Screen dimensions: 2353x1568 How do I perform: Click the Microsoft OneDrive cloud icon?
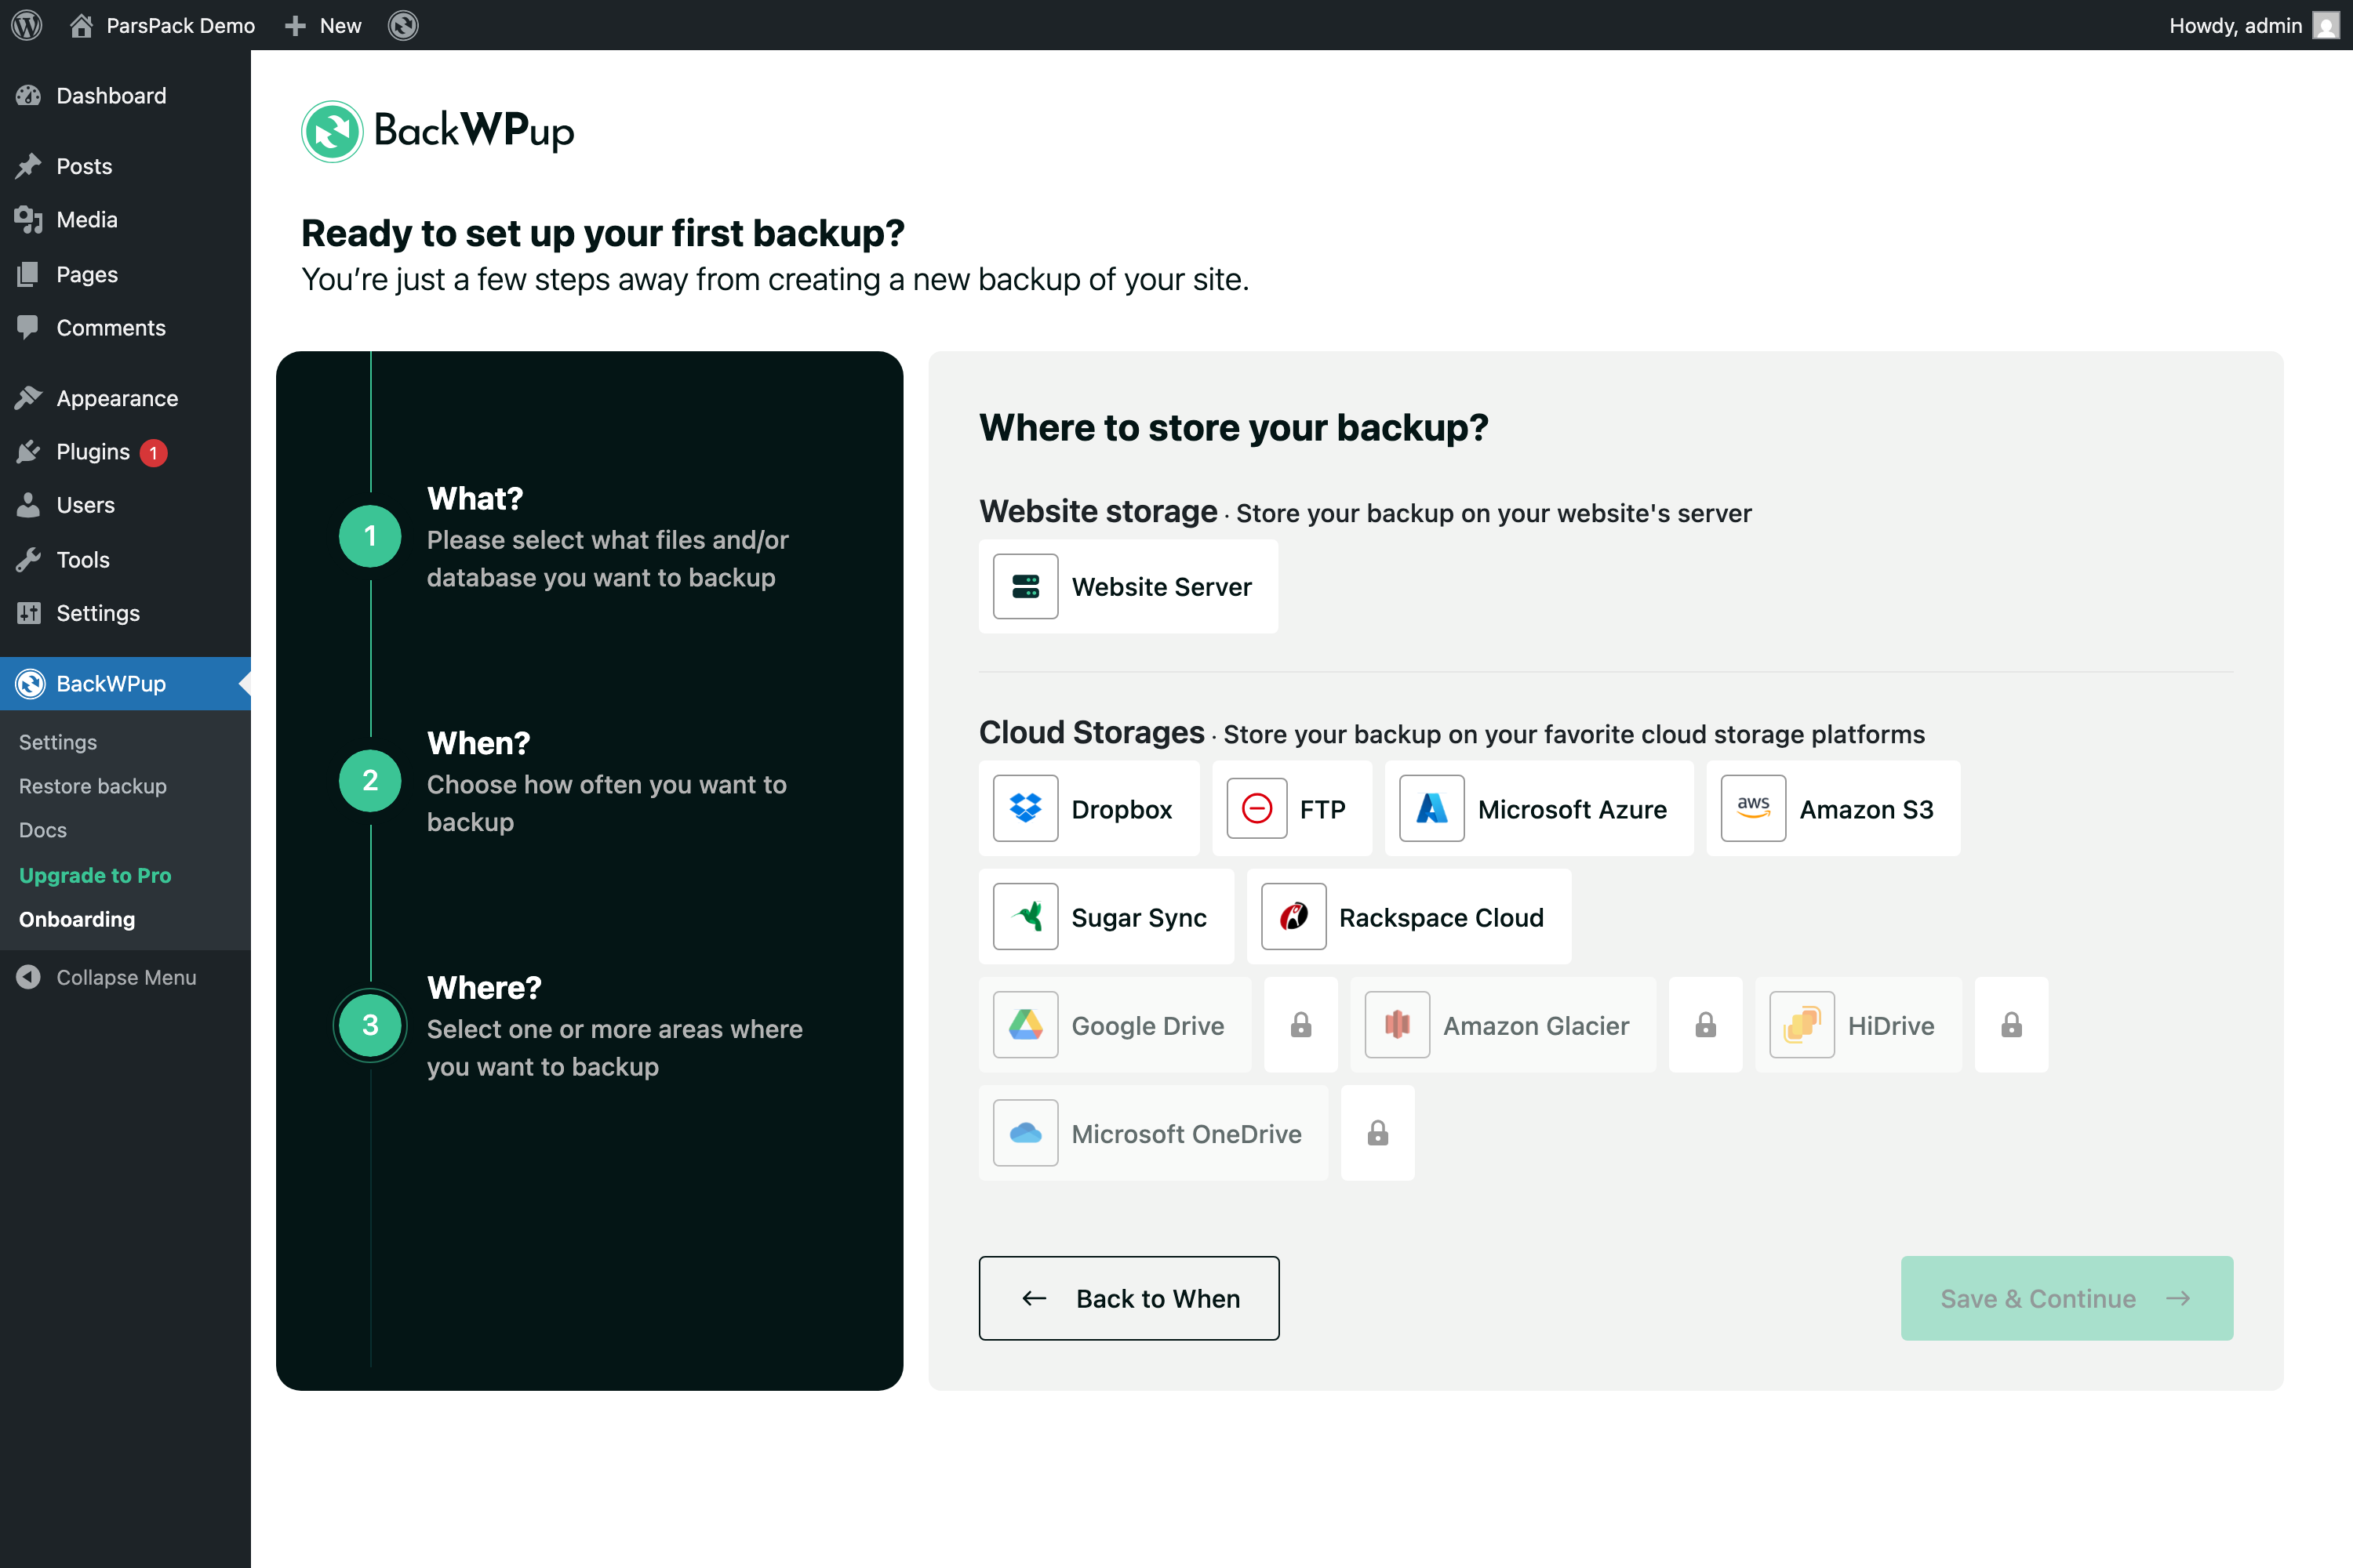coord(1025,1133)
